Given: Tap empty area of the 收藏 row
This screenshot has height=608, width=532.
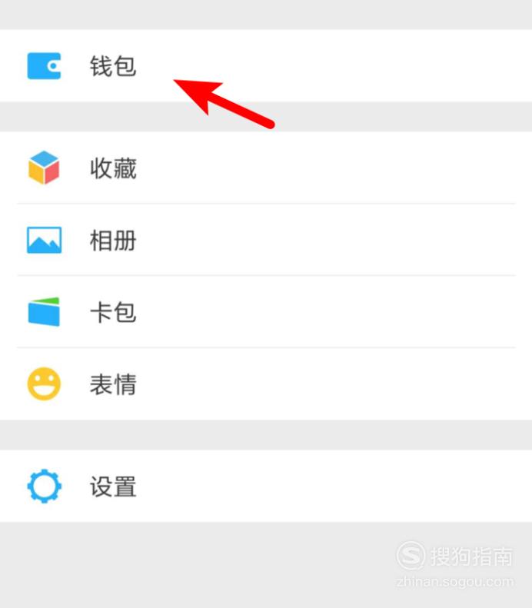Looking at the screenshot, I should pyautogui.click(x=326, y=168).
